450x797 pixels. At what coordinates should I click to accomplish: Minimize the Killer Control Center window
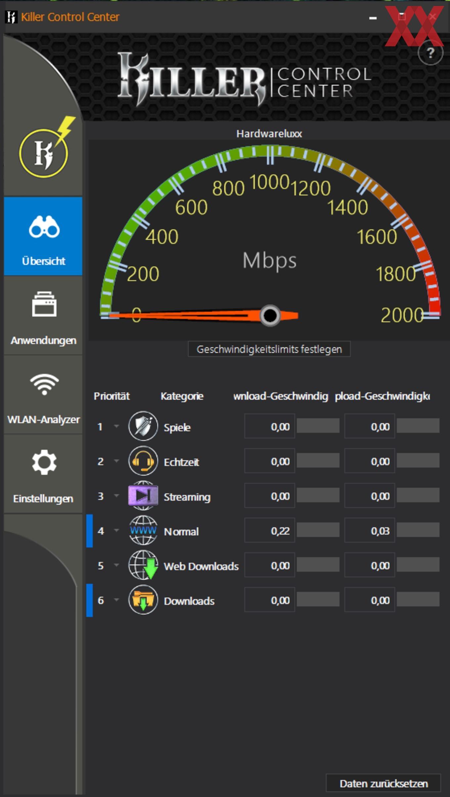tap(373, 18)
